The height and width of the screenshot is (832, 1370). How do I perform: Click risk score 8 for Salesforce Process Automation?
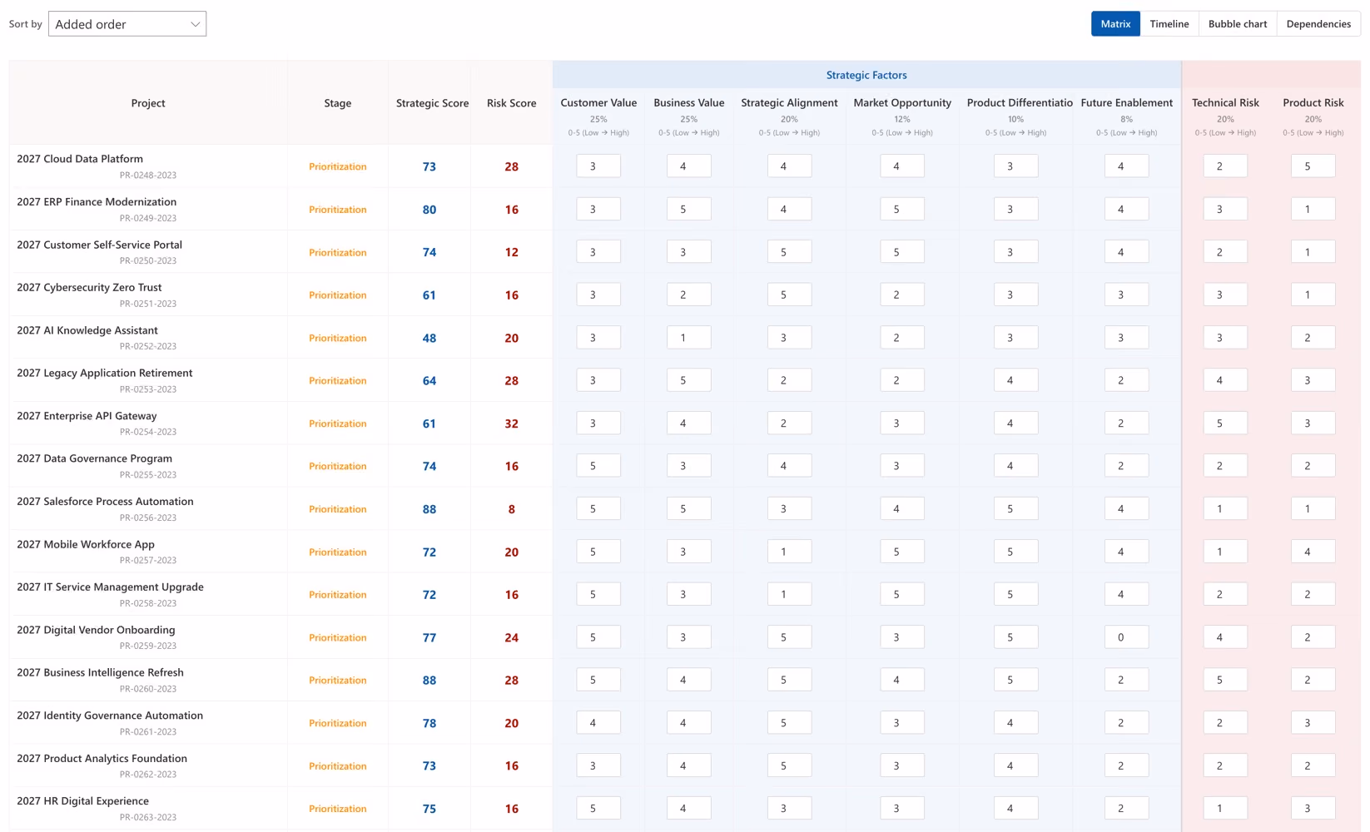[512, 509]
